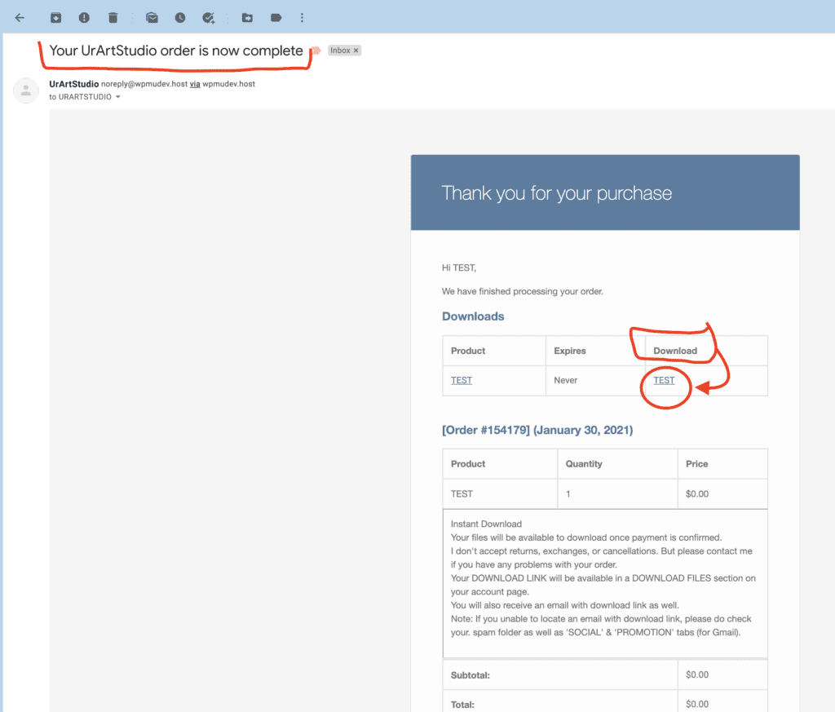
Task: Click the 'Downloads' section heading
Action: (473, 316)
